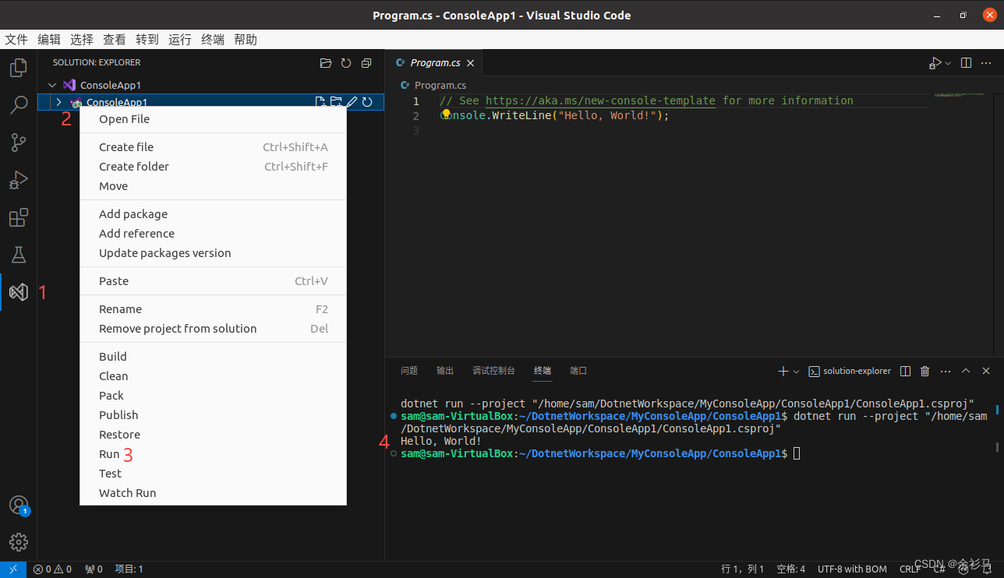Select the Program.cs editor tab
Image resolution: width=1004 pixels, height=578 pixels.
tap(435, 63)
